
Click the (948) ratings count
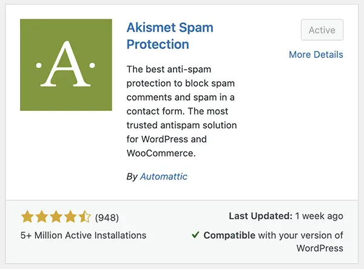tap(107, 218)
